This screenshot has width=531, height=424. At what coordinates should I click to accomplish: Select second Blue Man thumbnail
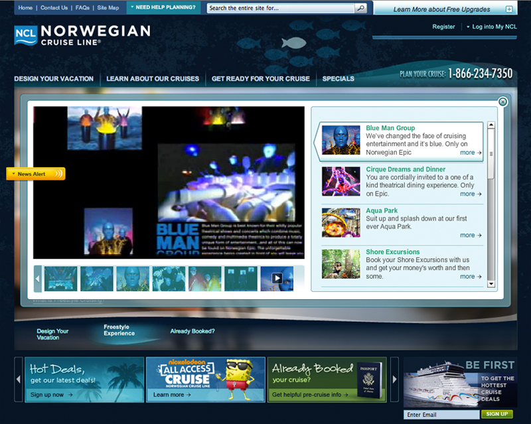96,279
